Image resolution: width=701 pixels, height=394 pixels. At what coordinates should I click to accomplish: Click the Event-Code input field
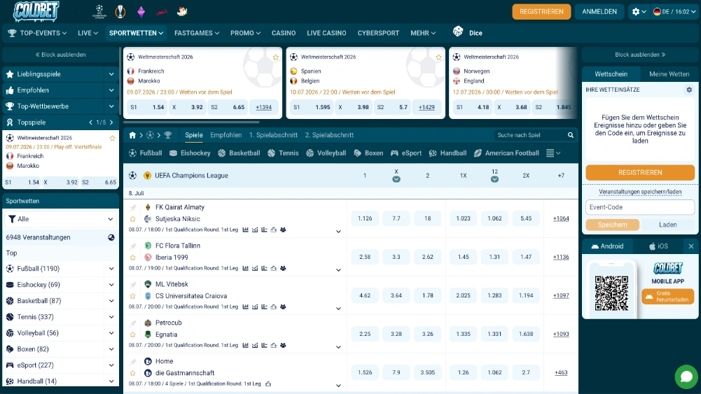(640, 207)
